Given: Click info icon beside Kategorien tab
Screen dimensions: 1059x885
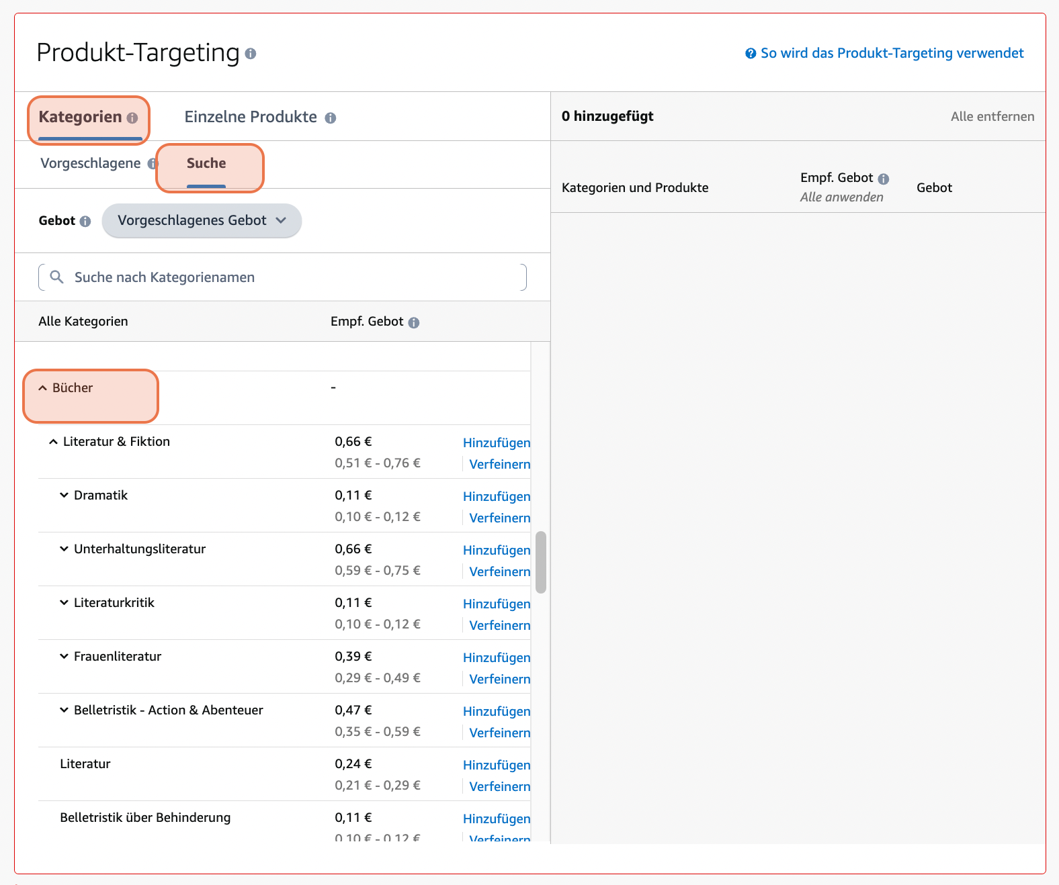Looking at the screenshot, I should click(x=132, y=118).
